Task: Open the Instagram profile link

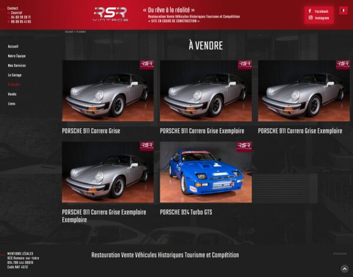Action: point(322,18)
